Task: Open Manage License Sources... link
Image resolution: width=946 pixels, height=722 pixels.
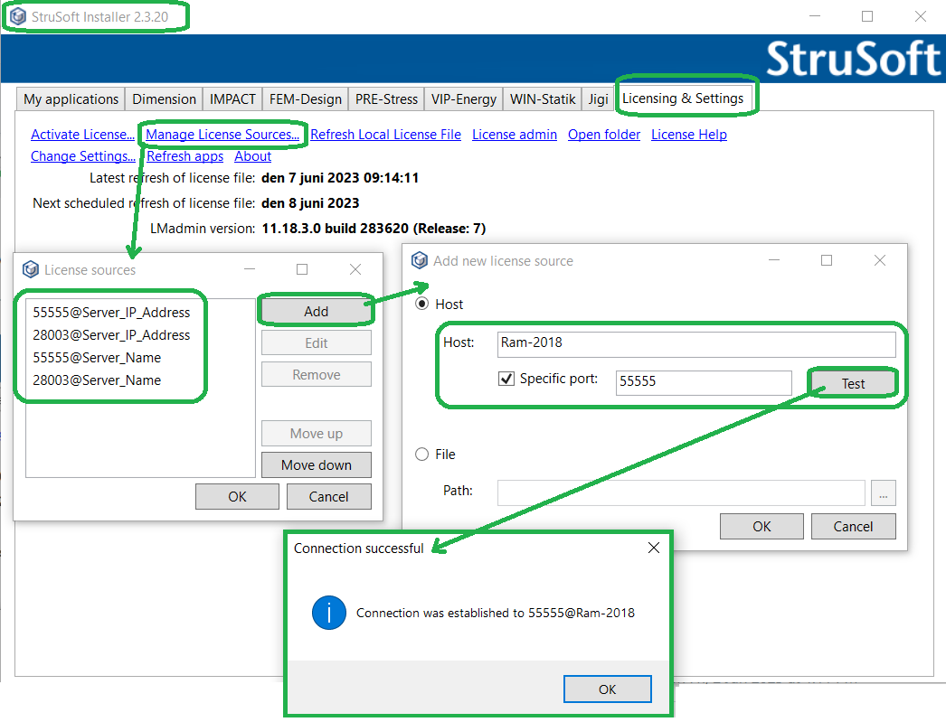Action: coord(222,135)
